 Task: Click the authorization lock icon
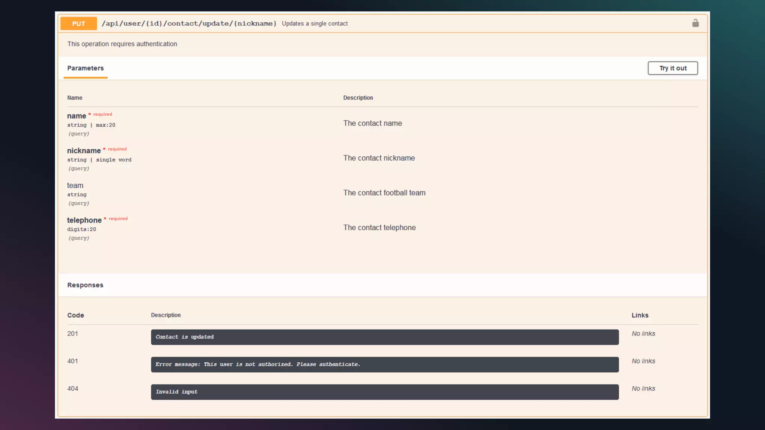[695, 23]
